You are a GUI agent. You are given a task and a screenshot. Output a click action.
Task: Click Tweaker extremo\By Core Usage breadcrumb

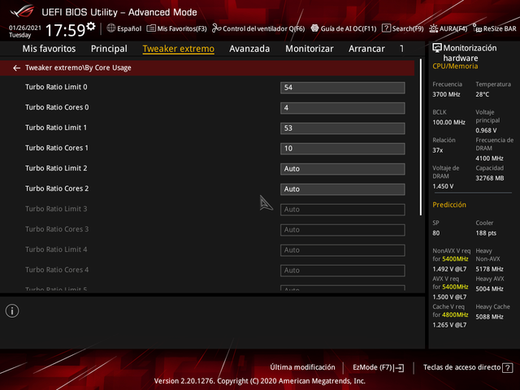(78, 67)
